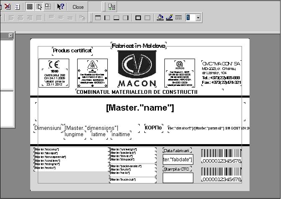
Task: Select the "fabdate" field box
Action: 178,160
